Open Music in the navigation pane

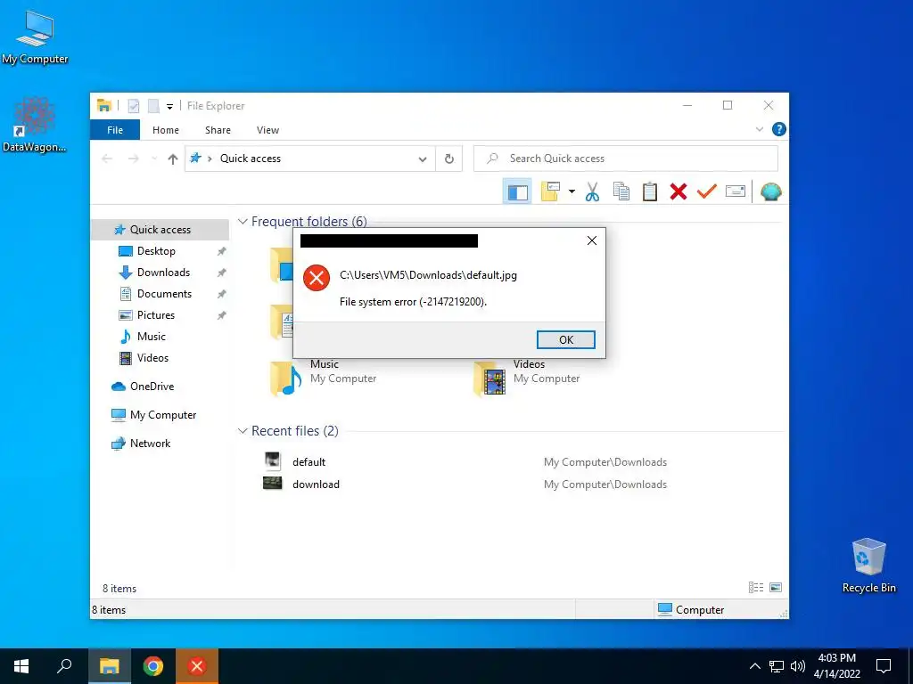coord(151,337)
